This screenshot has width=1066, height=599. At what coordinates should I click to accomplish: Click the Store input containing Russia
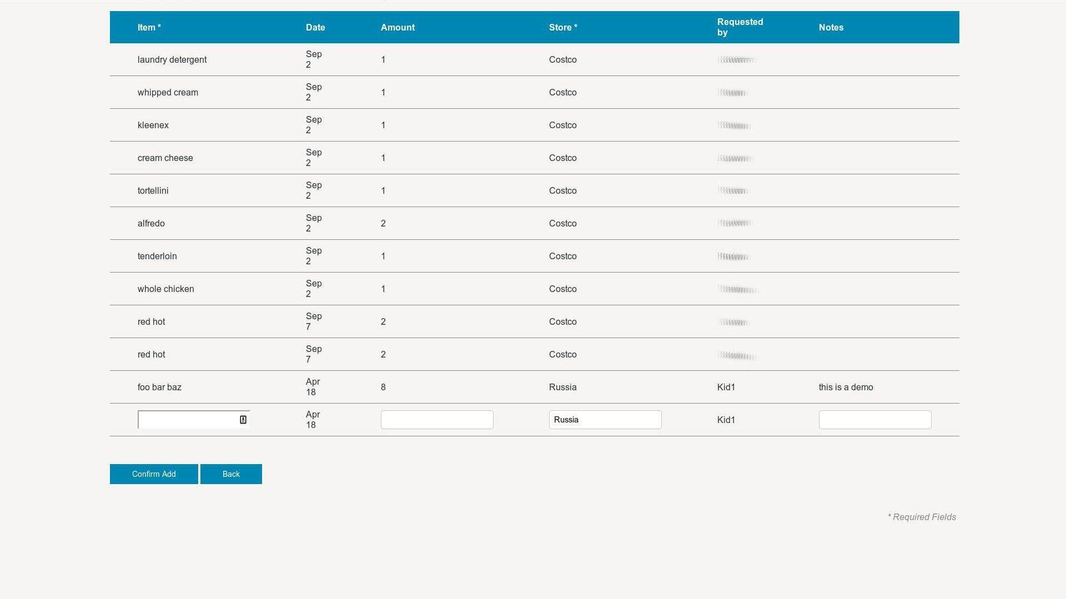click(x=605, y=420)
